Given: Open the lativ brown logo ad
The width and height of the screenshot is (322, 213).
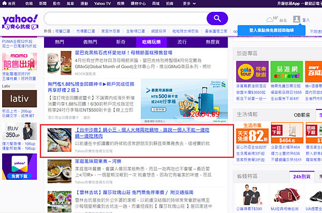Looking at the screenshot, I should pyautogui.click(x=19, y=99).
